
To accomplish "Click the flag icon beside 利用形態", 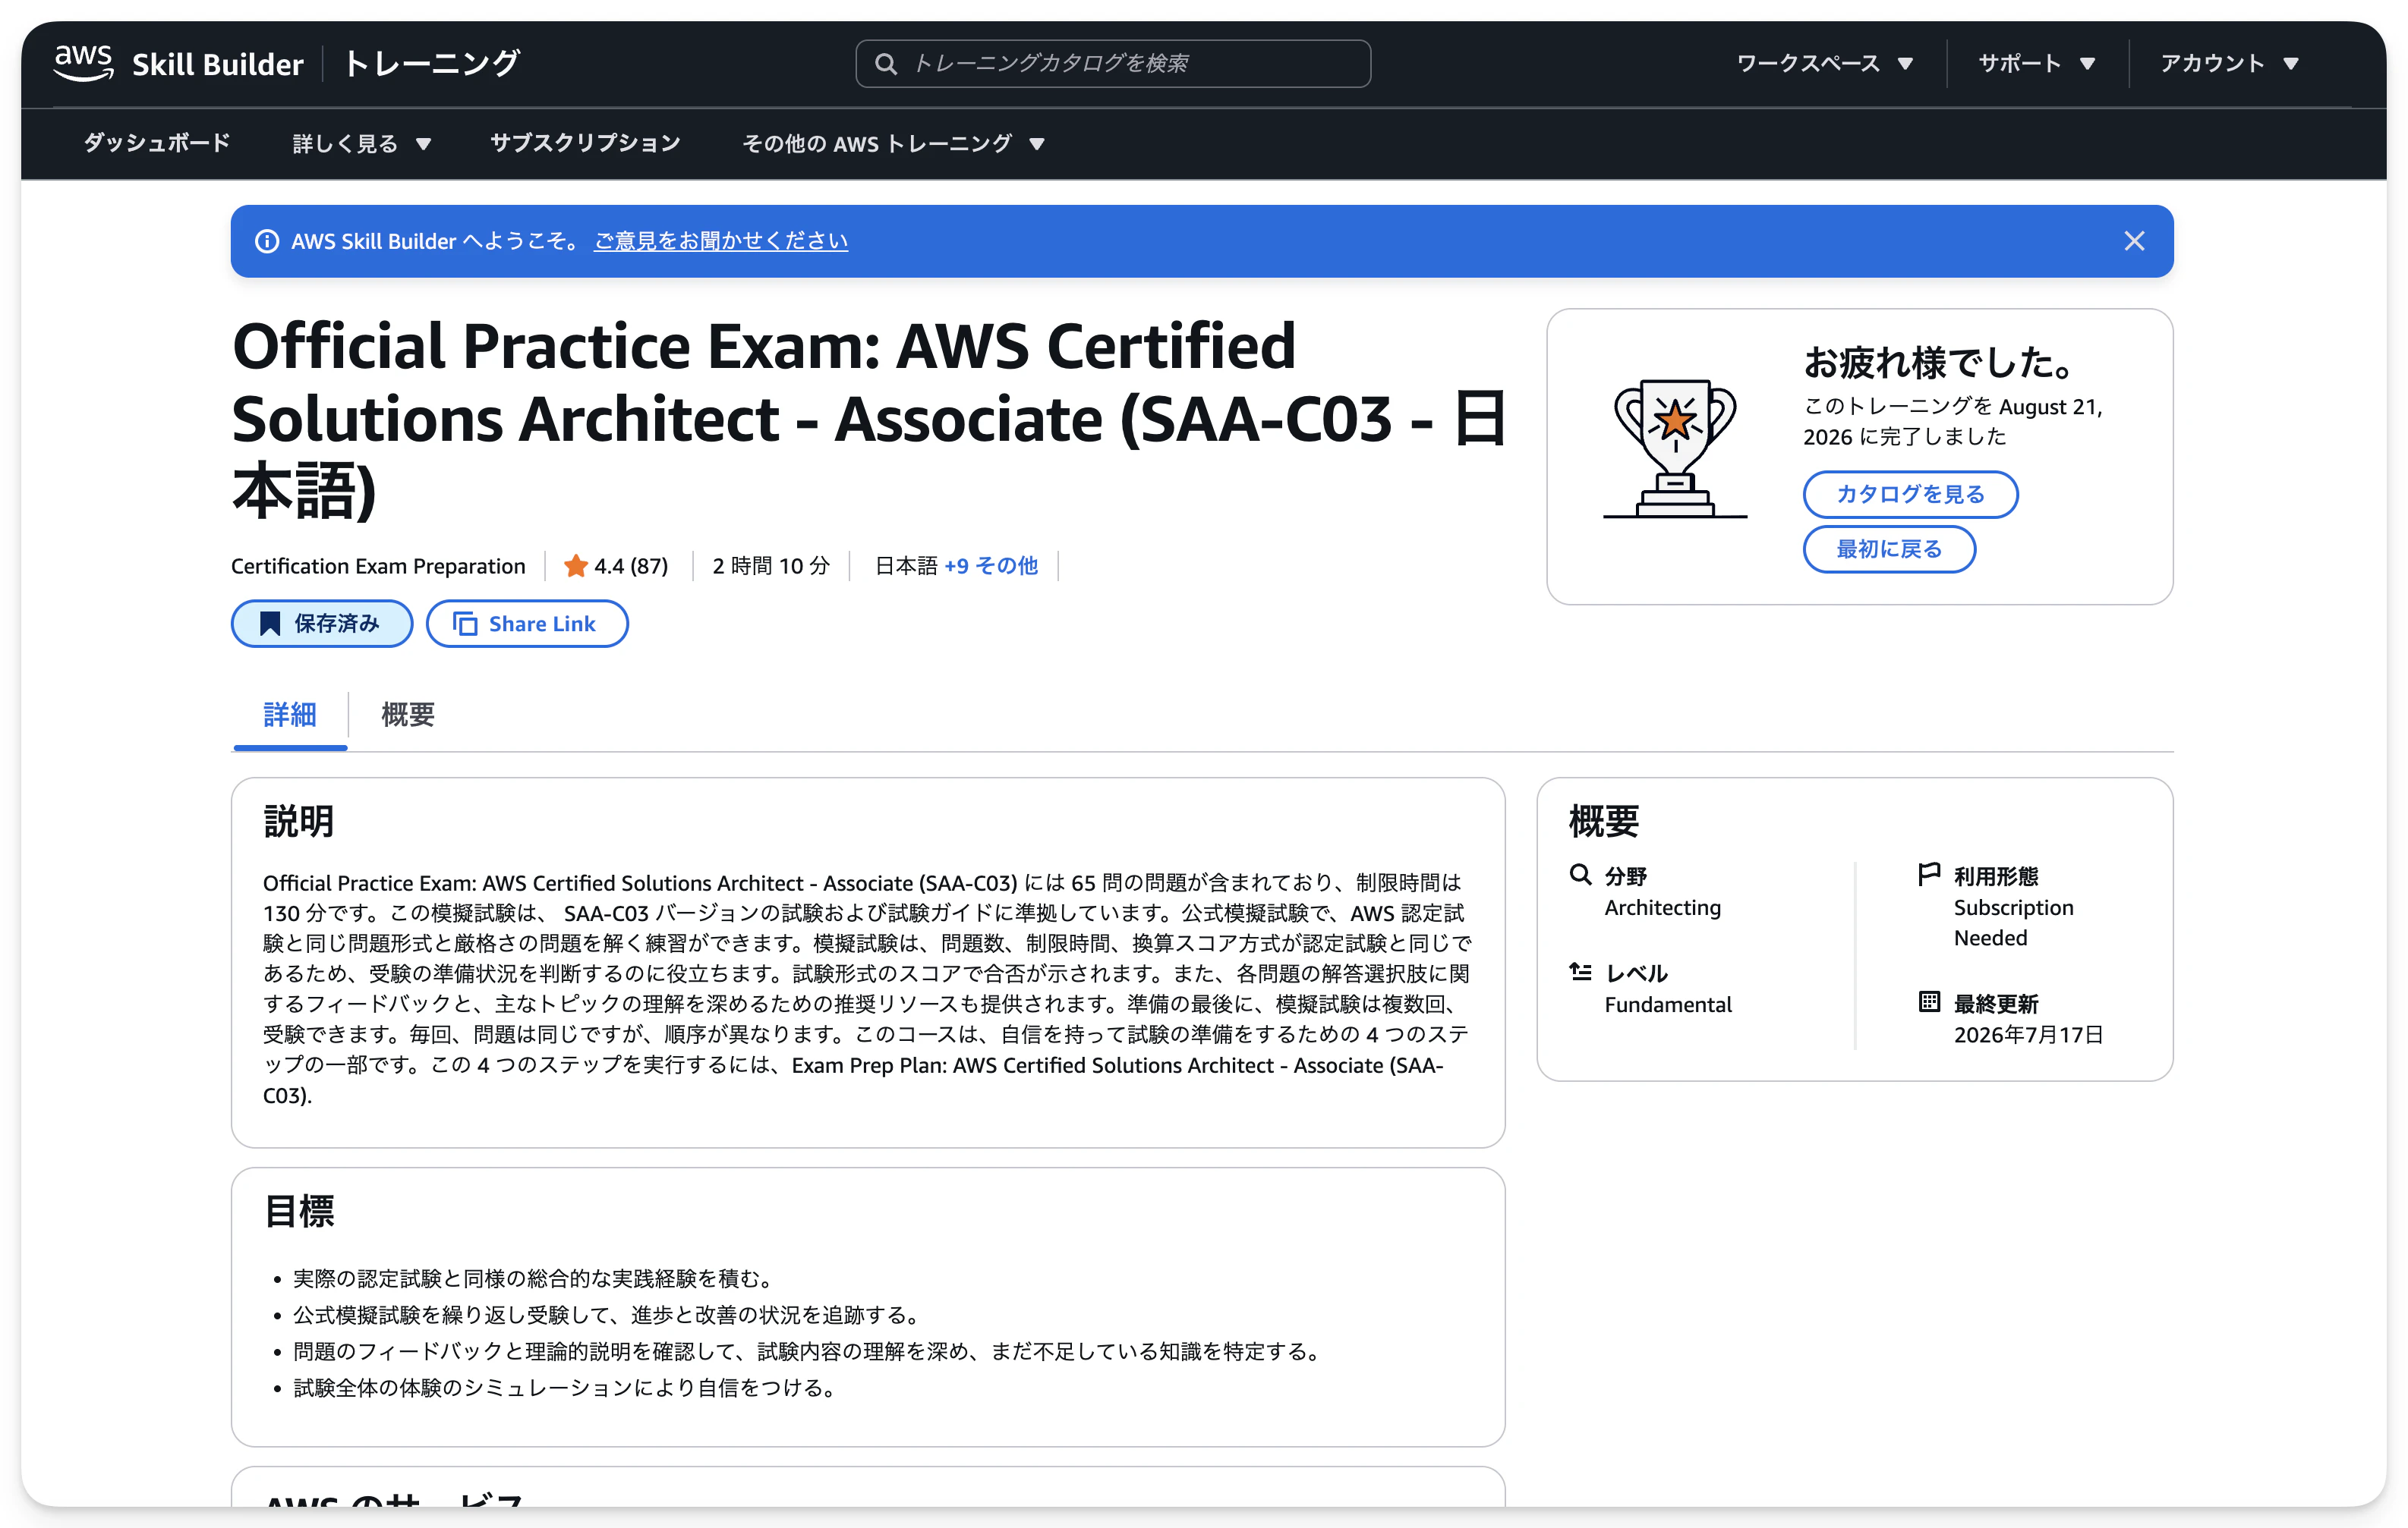I will (1929, 875).
